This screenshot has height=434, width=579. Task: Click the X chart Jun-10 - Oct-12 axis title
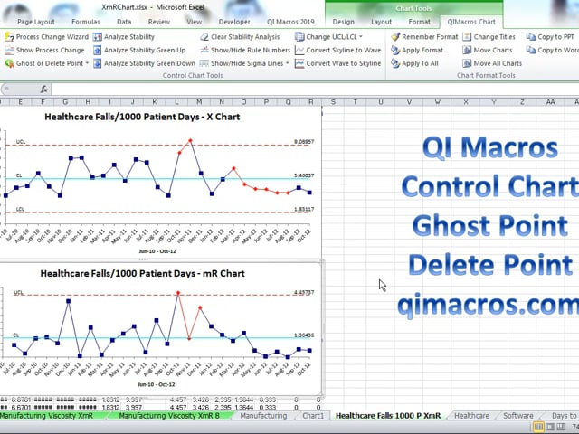(x=157, y=251)
